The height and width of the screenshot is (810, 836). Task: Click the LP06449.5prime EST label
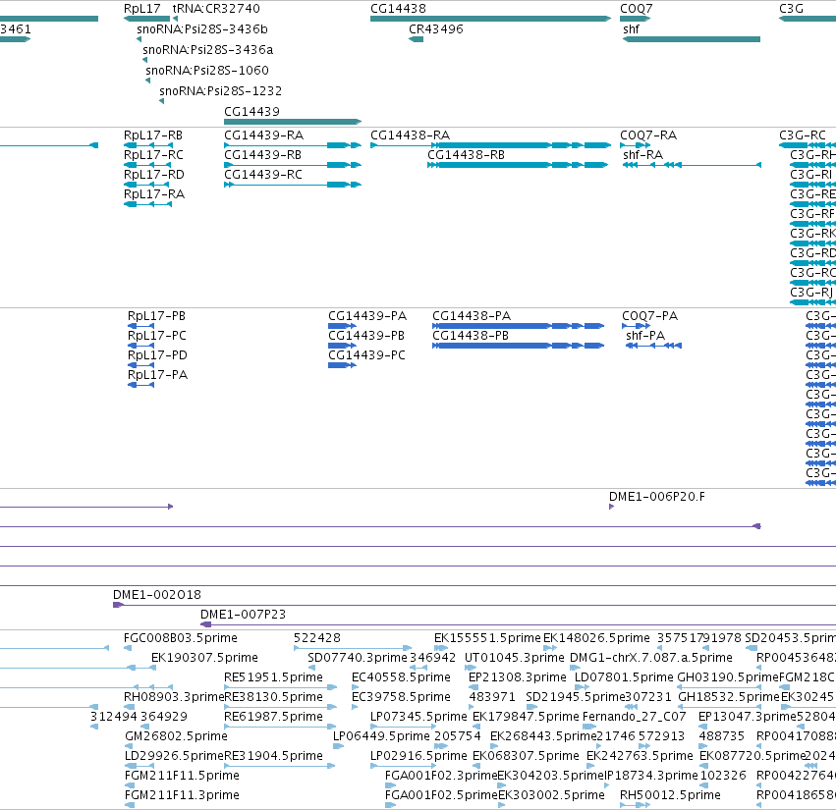(382, 736)
